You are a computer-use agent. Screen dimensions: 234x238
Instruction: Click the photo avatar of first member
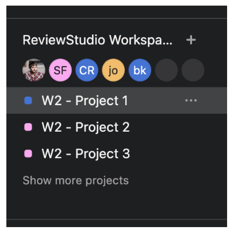(x=34, y=70)
